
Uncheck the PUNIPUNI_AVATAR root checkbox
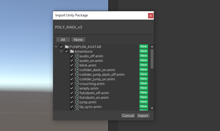[x=61, y=47]
